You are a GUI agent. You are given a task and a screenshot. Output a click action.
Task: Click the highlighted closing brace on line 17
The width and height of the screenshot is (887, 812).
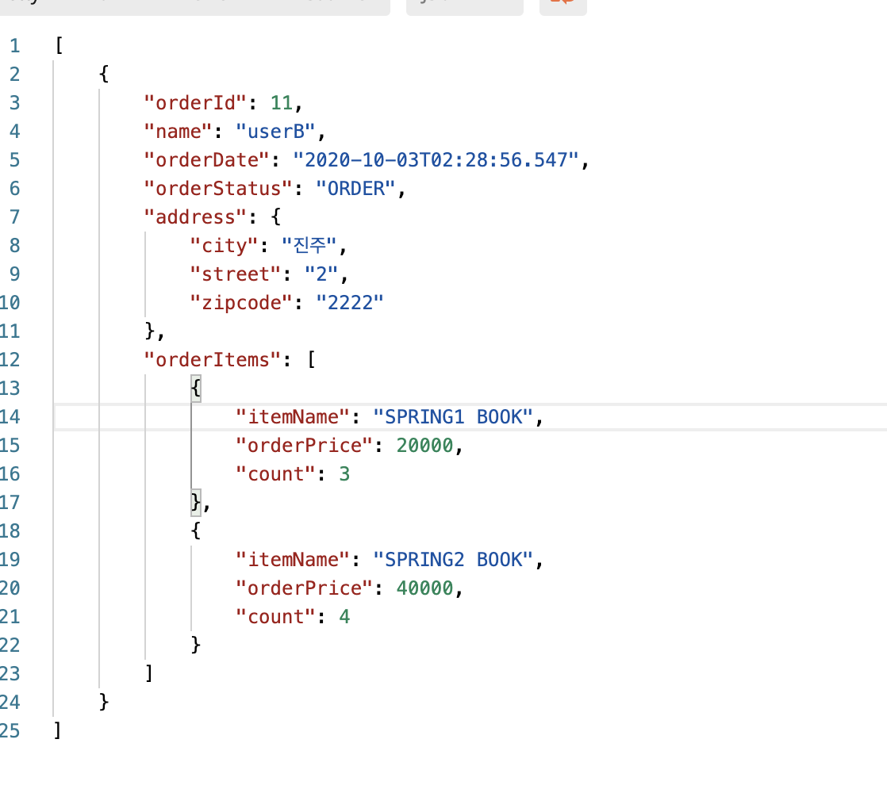[196, 503]
